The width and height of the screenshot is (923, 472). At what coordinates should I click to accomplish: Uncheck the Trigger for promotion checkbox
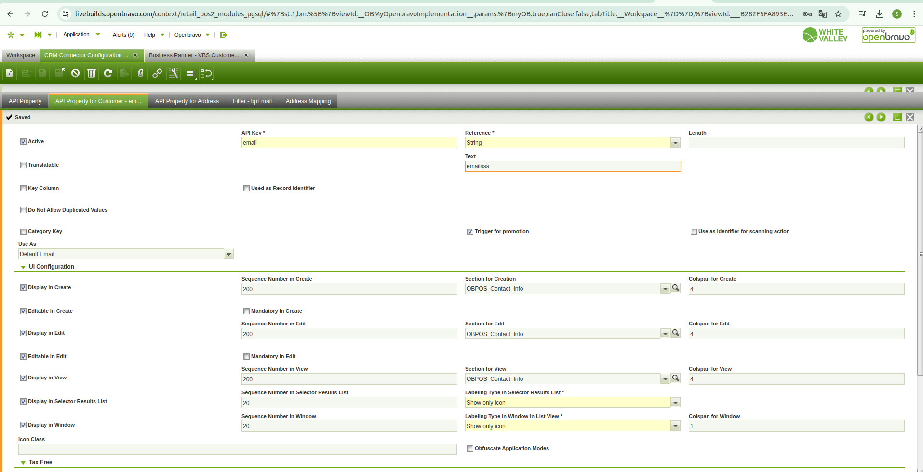(x=470, y=232)
